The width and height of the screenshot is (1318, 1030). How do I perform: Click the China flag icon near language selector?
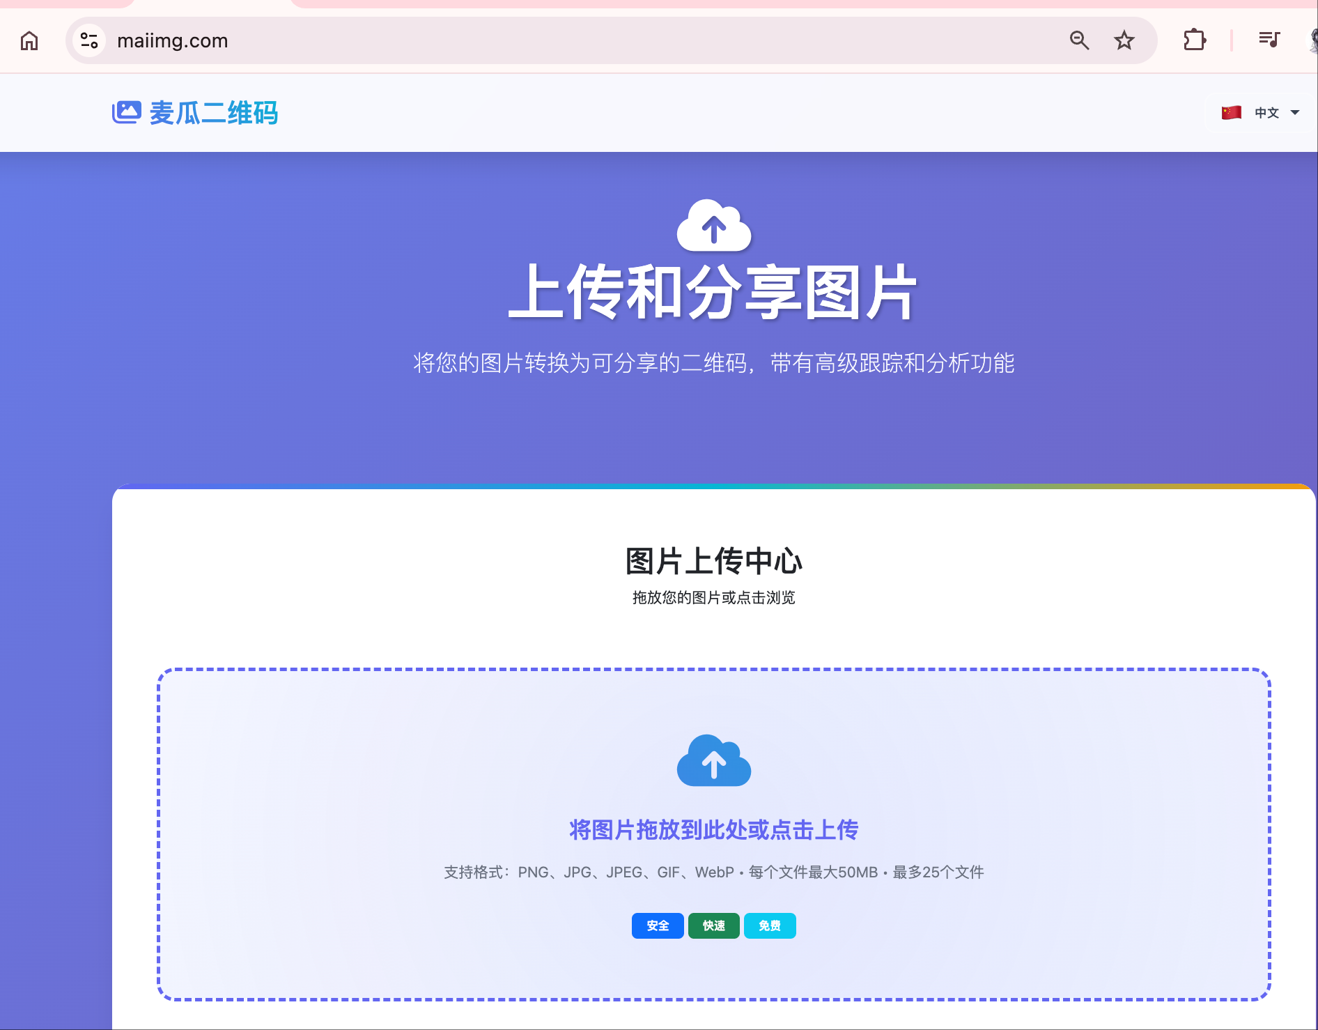(1232, 112)
